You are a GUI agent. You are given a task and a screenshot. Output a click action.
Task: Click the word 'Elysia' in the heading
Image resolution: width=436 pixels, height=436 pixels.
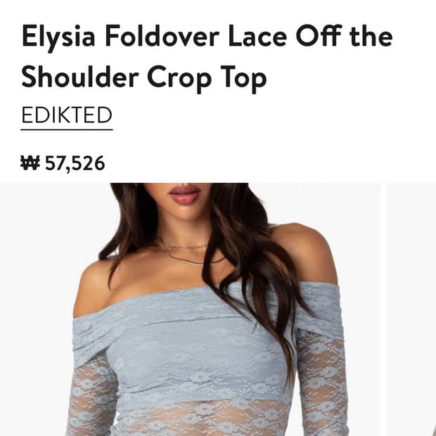[x=58, y=38]
